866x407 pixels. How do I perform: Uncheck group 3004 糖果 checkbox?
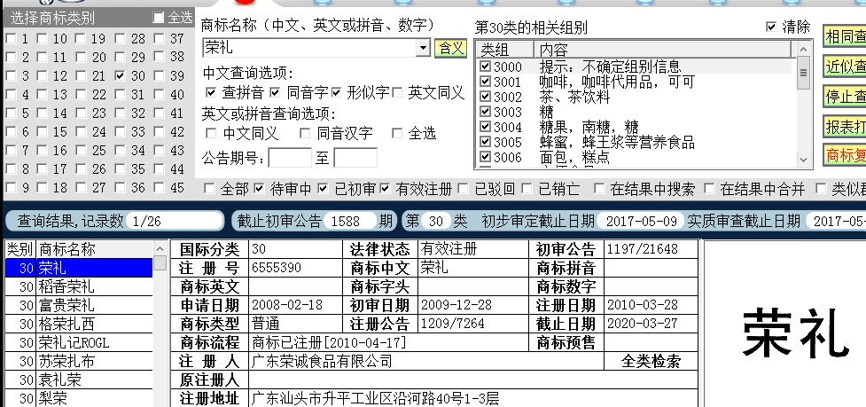(486, 127)
